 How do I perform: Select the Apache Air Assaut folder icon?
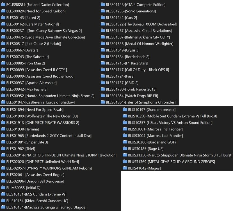tap(3, 83)
